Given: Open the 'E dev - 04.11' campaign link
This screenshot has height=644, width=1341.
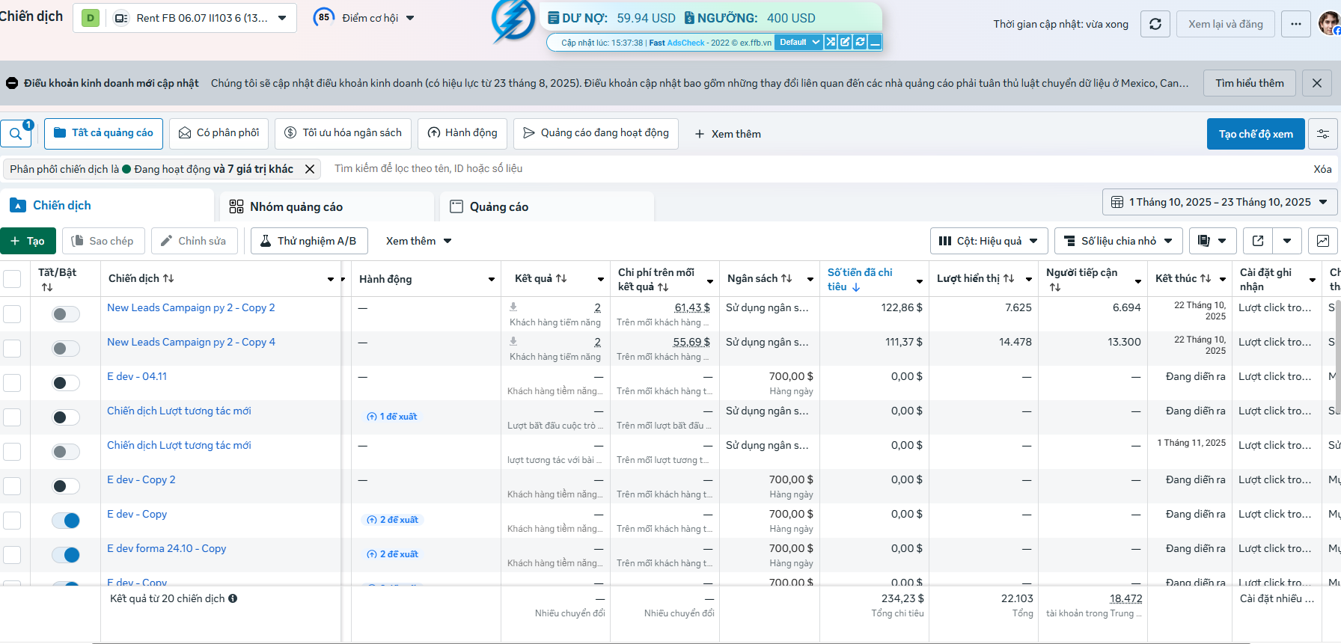Looking at the screenshot, I should click(x=137, y=376).
